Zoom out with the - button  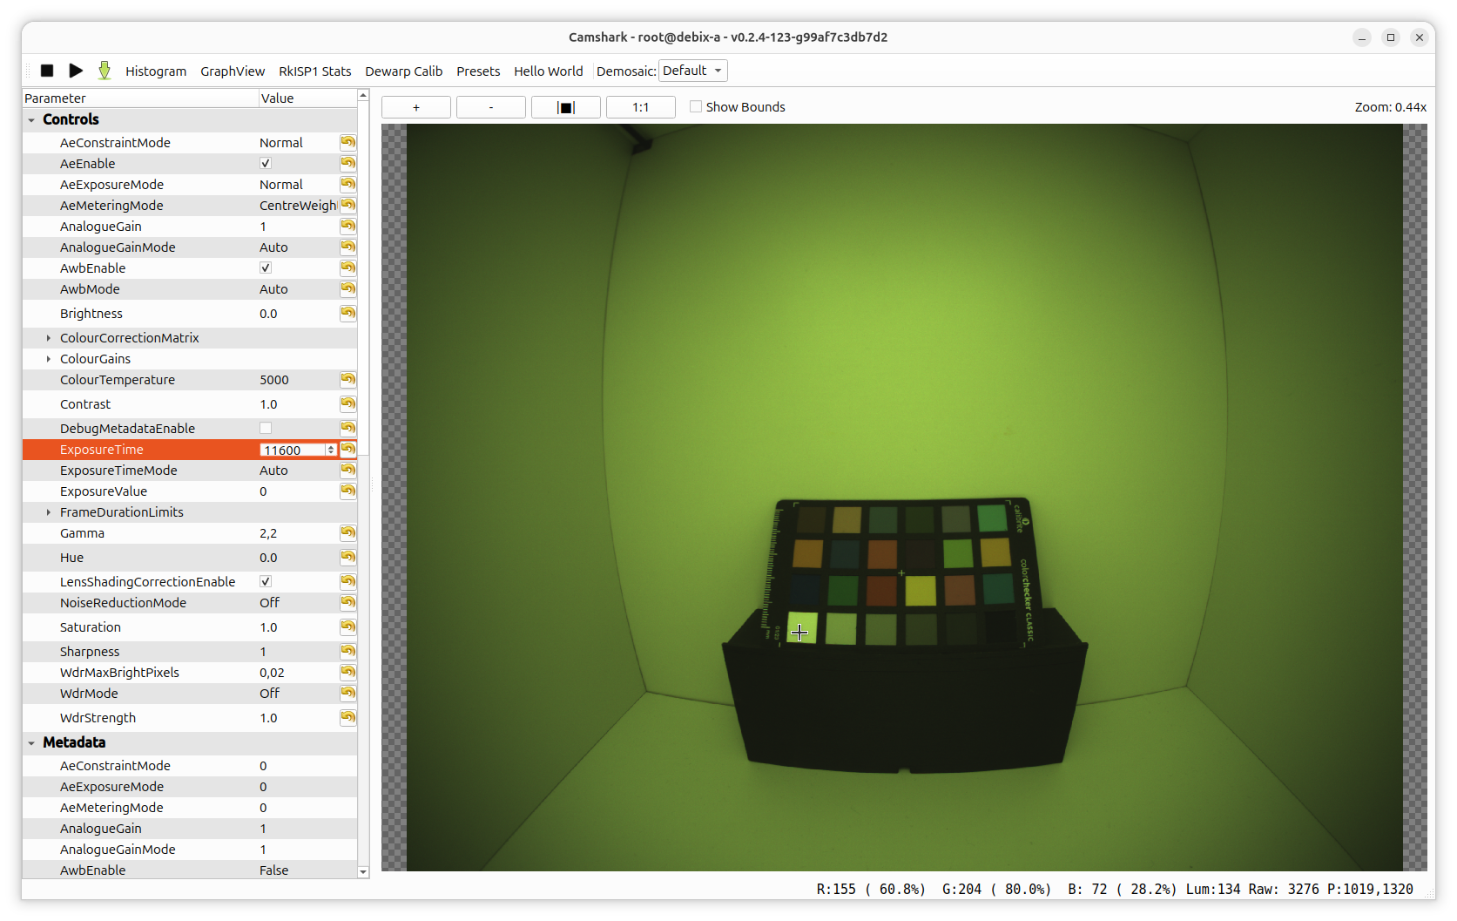click(x=491, y=107)
